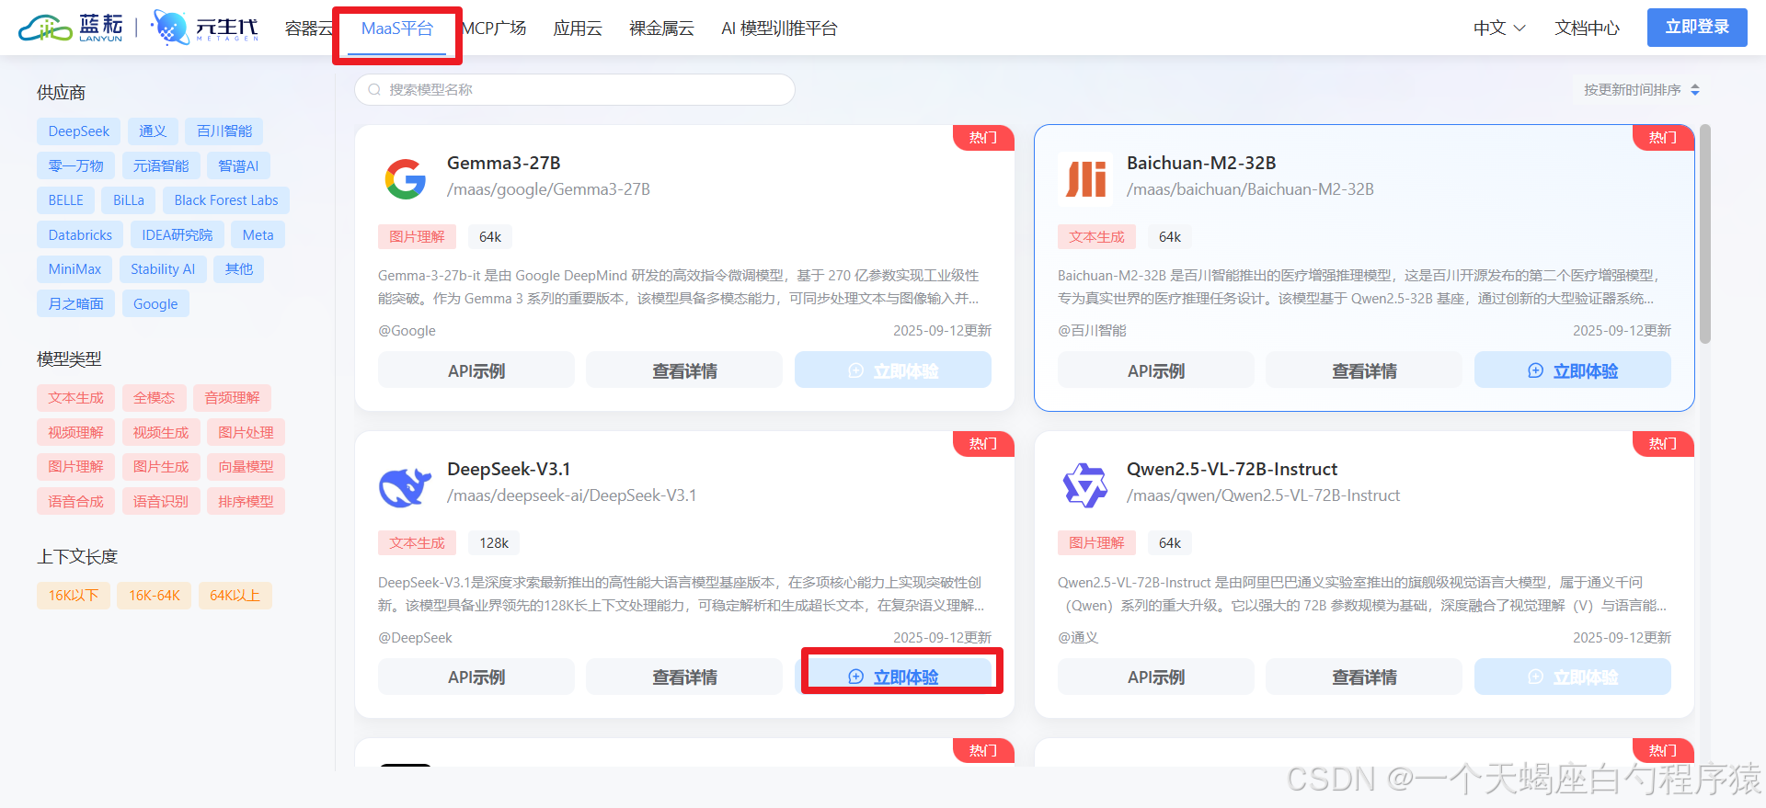Filter by 通义 provider tag
The image size is (1766, 808).
[153, 131]
